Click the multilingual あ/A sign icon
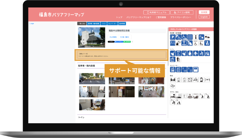This screenshot has height=138, width=242. pyautogui.click(x=172, y=43)
